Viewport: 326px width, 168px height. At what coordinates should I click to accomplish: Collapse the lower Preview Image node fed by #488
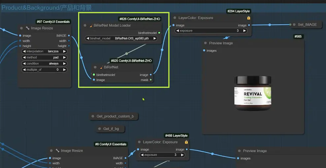click(239, 151)
